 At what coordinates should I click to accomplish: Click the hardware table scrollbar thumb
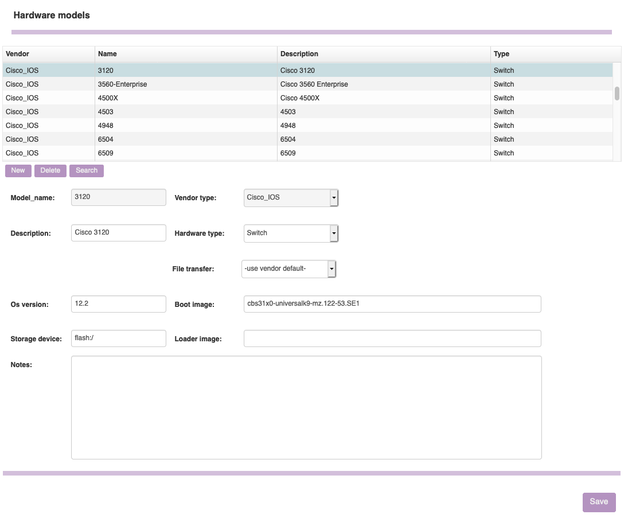coord(617,93)
